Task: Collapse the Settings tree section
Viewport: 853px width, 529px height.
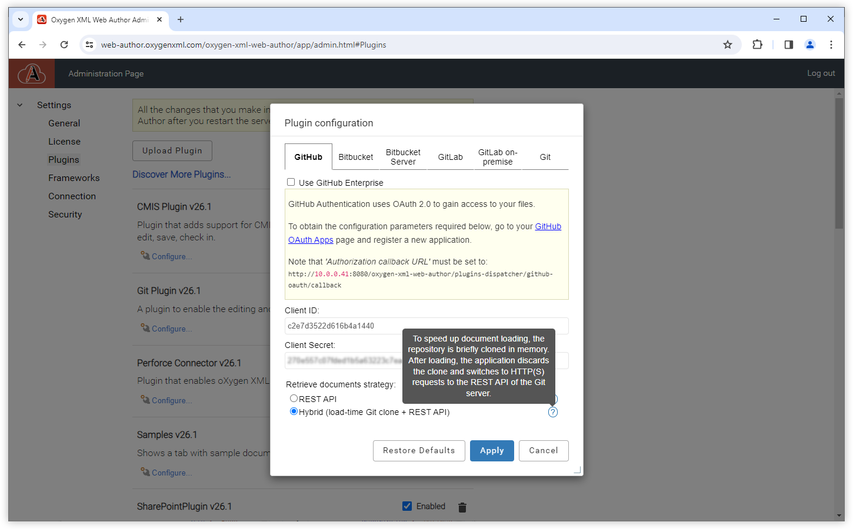Action: pyautogui.click(x=20, y=105)
